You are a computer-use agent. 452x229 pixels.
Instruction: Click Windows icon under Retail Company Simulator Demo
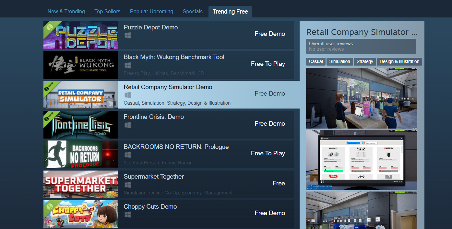(x=128, y=95)
